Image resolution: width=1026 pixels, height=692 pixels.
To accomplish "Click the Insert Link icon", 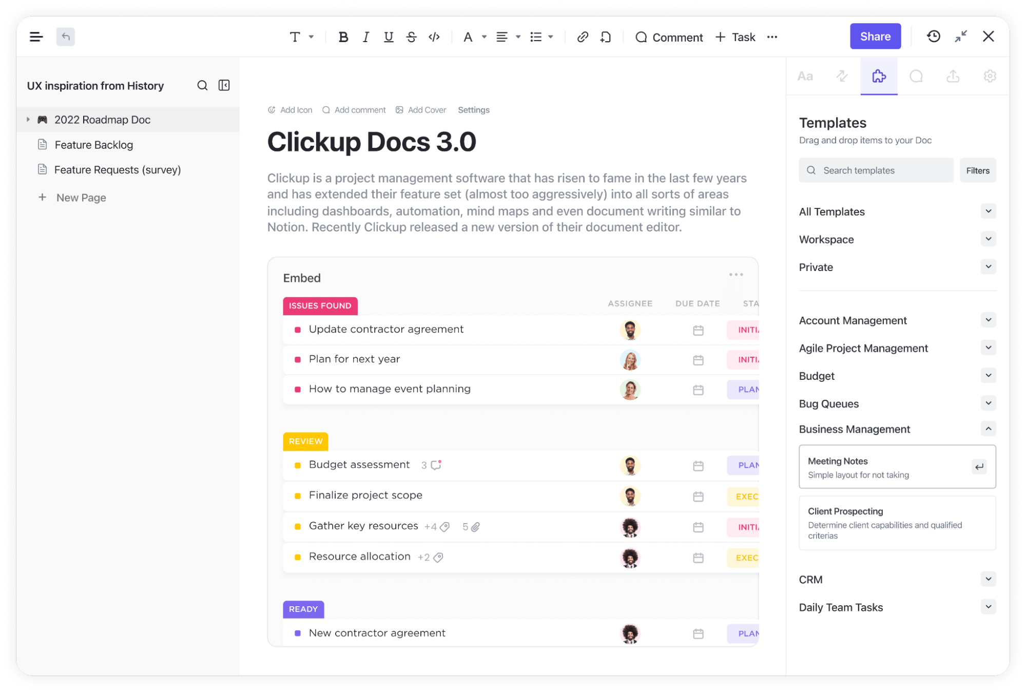I will 583,36.
